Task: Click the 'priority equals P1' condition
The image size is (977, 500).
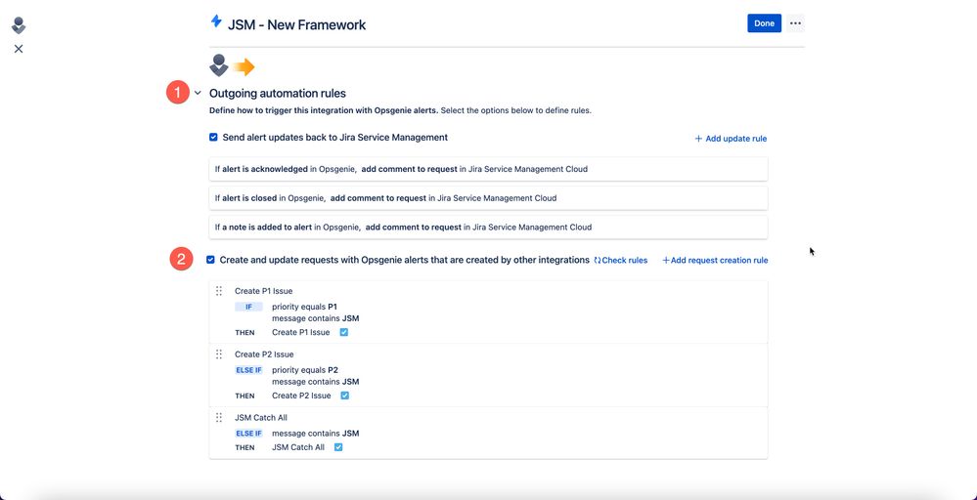Action: click(x=305, y=307)
